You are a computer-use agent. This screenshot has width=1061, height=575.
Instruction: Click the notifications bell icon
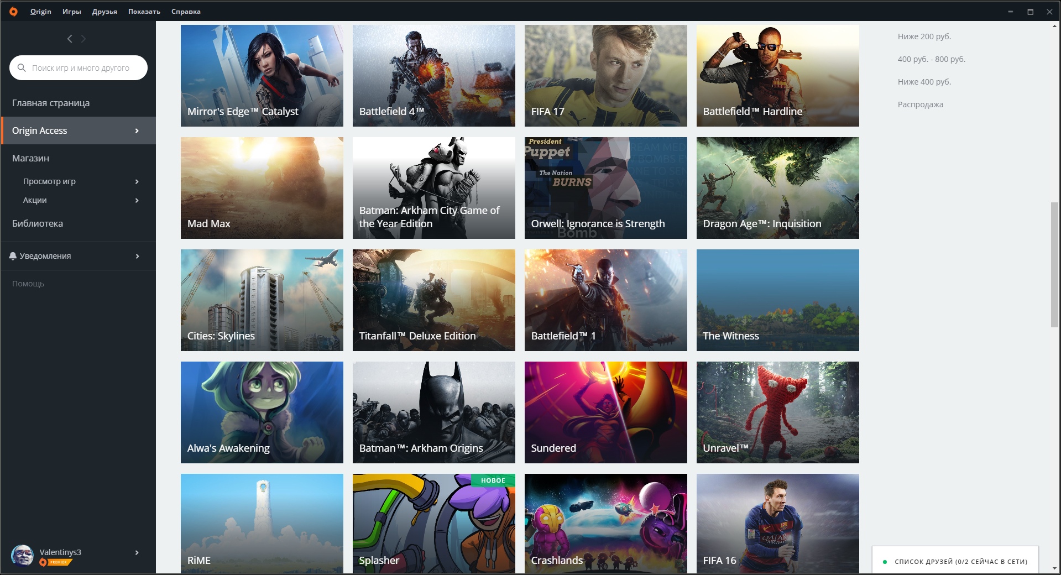(13, 256)
